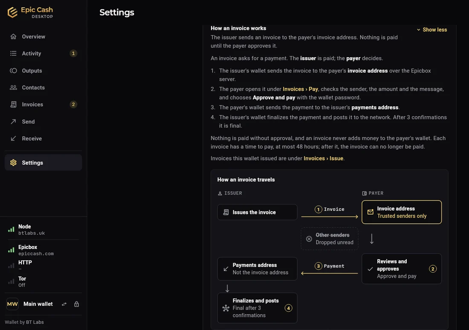Click the step 1 Invoice label
Screen dimensions: 469x330
click(x=329, y=209)
